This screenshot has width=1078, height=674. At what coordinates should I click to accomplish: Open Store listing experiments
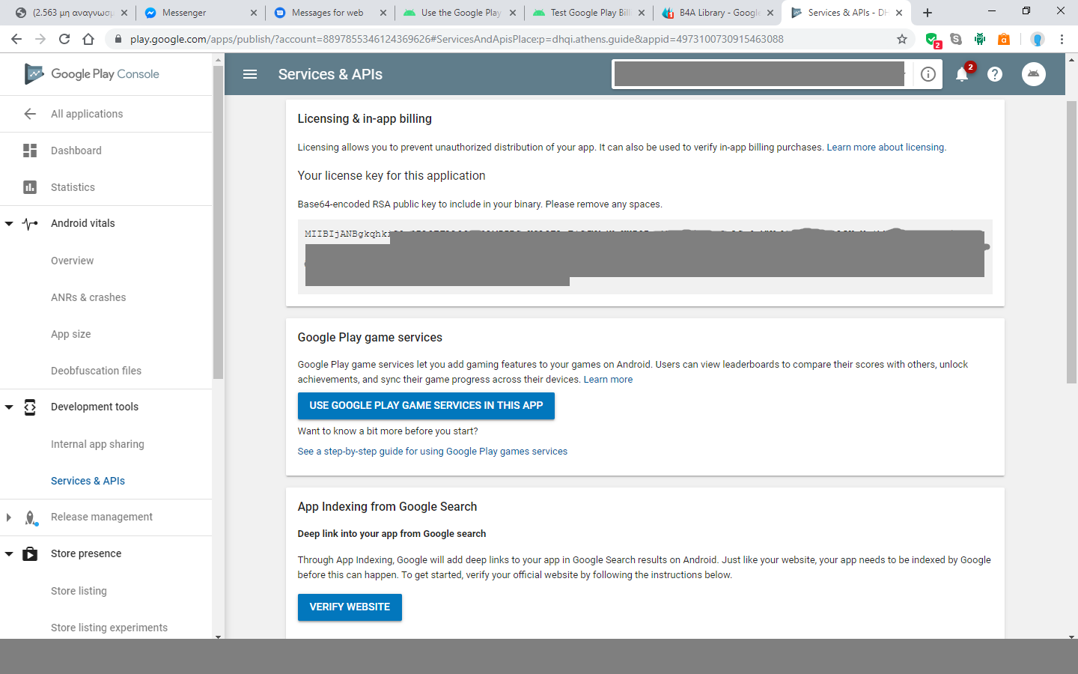point(109,628)
